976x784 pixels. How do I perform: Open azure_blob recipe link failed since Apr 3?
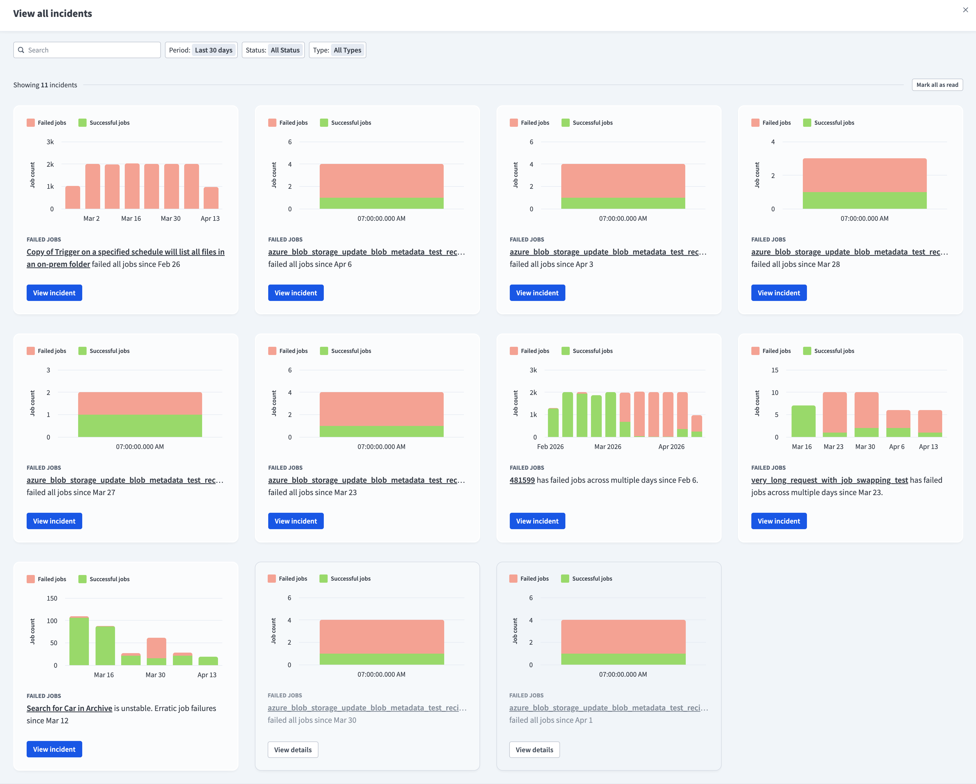pyautogui.click(x=608, y=252)
